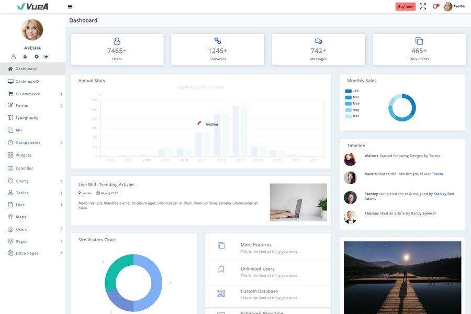Screen dimensions: 471x314
Task: Expand the Components section
Action: point(27,141)
